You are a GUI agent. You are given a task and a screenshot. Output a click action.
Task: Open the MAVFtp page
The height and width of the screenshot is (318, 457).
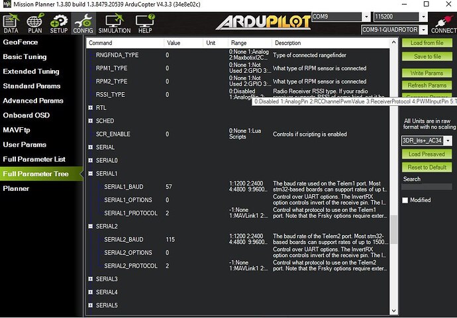[17, 130]
